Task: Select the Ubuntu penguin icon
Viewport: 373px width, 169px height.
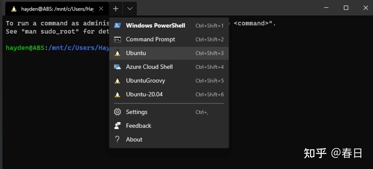Action: (117, 53)
